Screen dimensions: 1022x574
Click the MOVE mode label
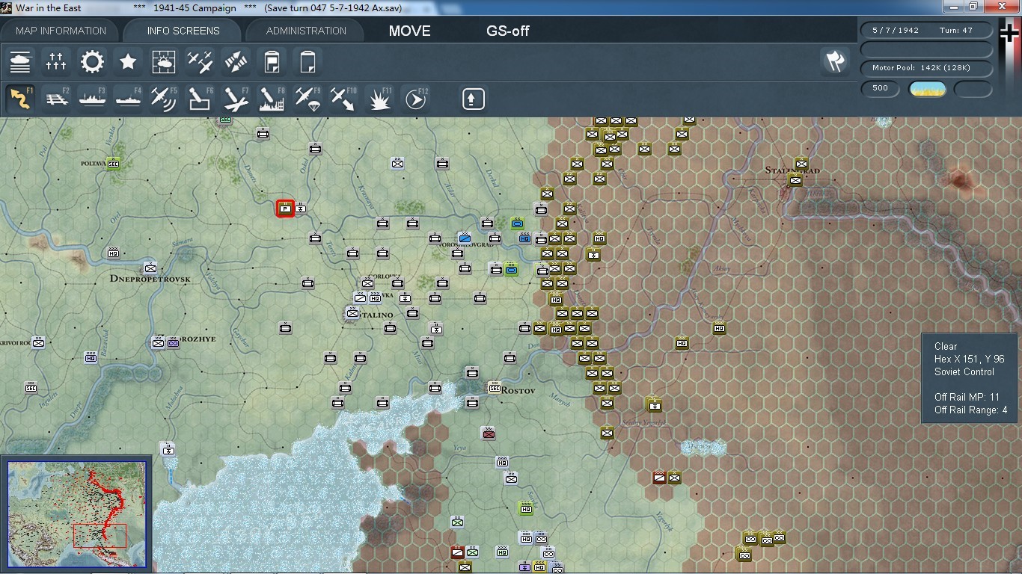pos(410,31)
